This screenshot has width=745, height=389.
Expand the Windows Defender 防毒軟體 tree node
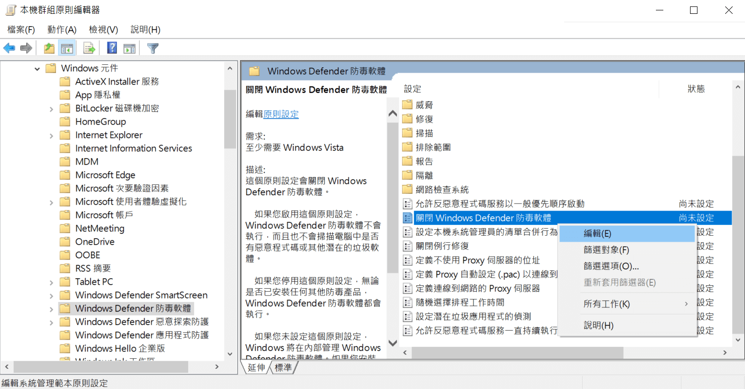(x=51, y=308)
